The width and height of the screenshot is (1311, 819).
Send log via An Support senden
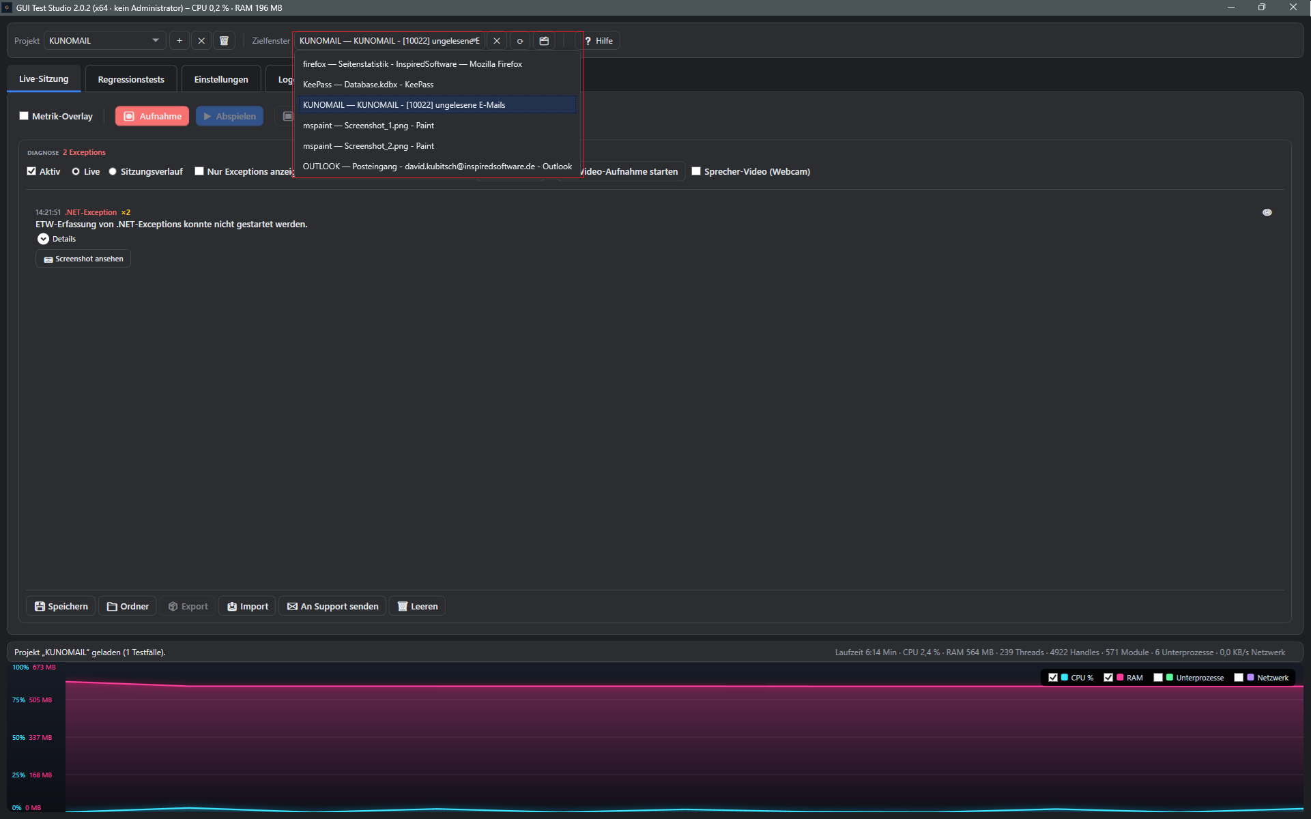(332, 606)
